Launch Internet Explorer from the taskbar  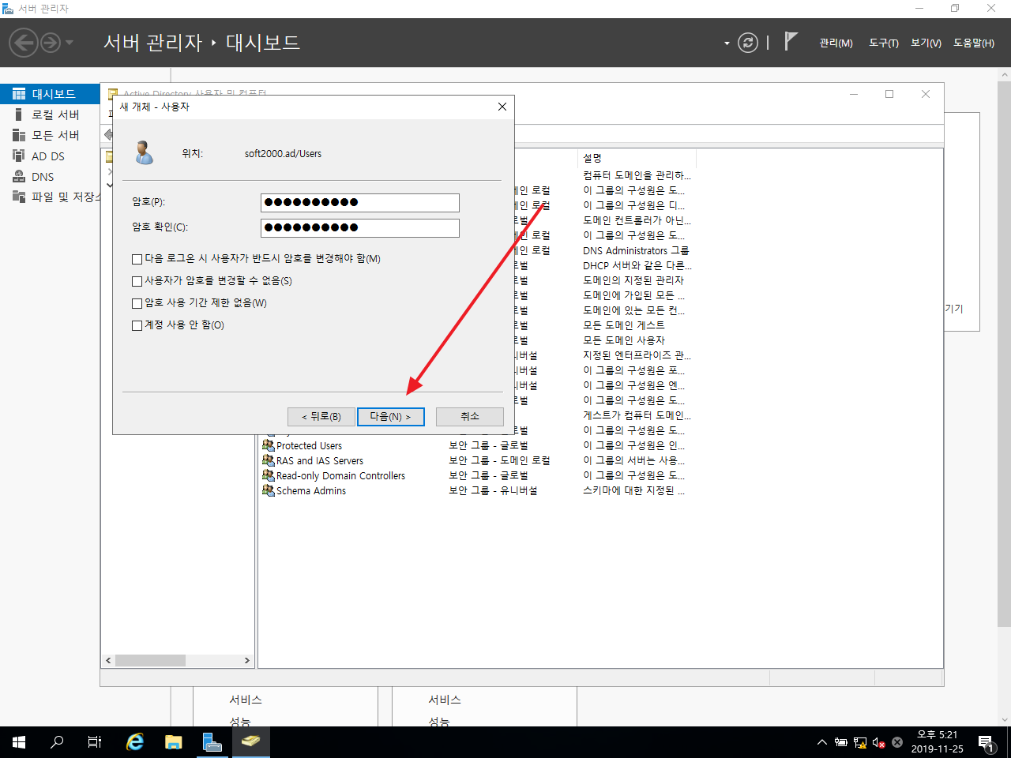[x=134, y=741]
